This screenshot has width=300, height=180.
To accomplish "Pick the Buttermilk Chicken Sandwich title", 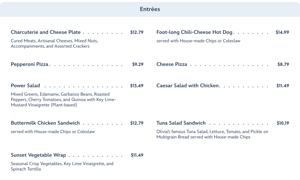I will tap(45, 123).
